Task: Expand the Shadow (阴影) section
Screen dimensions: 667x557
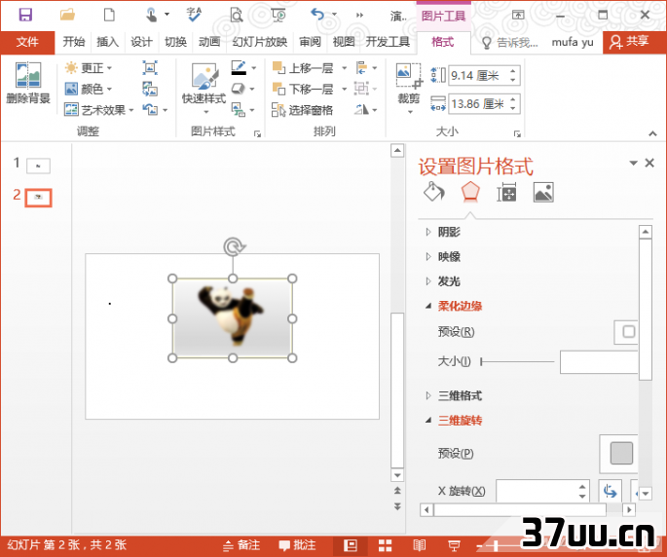Action: (443, 232)
